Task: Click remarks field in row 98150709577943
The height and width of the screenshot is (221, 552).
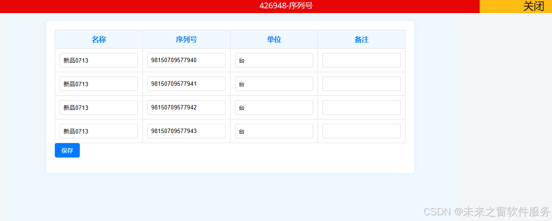Action: [361, 131]
